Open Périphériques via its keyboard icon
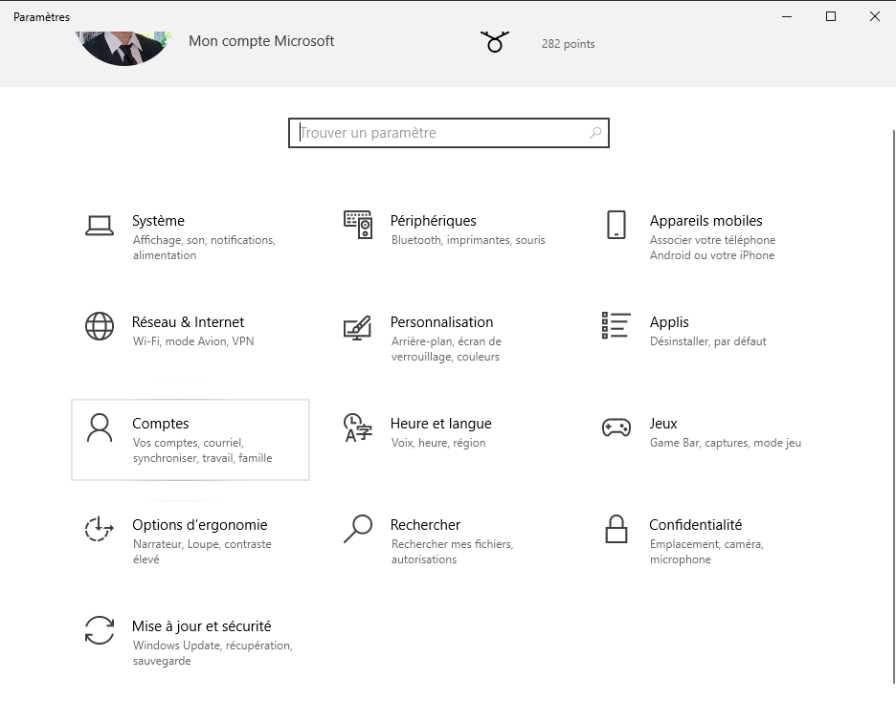This screenshot has height=701, width=896. coord(357,226)
